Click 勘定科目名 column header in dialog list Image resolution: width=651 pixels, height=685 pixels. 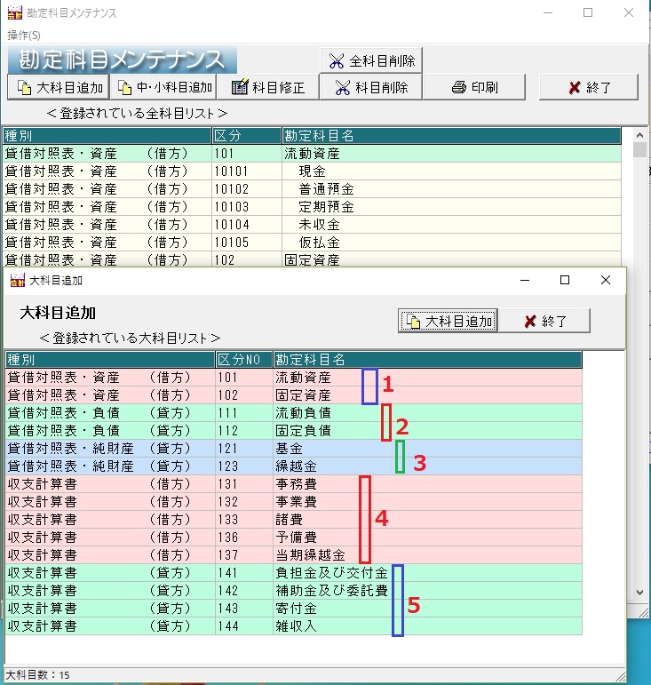coord(427,360)
